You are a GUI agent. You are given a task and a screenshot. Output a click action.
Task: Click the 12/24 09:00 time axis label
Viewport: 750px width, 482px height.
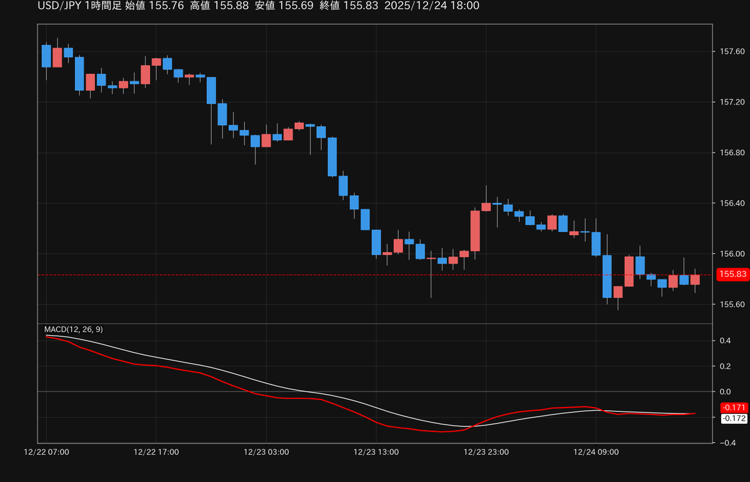pyautogui.click(x=596, y=451)
